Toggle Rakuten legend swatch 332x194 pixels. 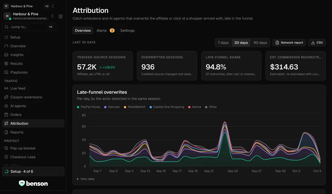tap(105, 107)
